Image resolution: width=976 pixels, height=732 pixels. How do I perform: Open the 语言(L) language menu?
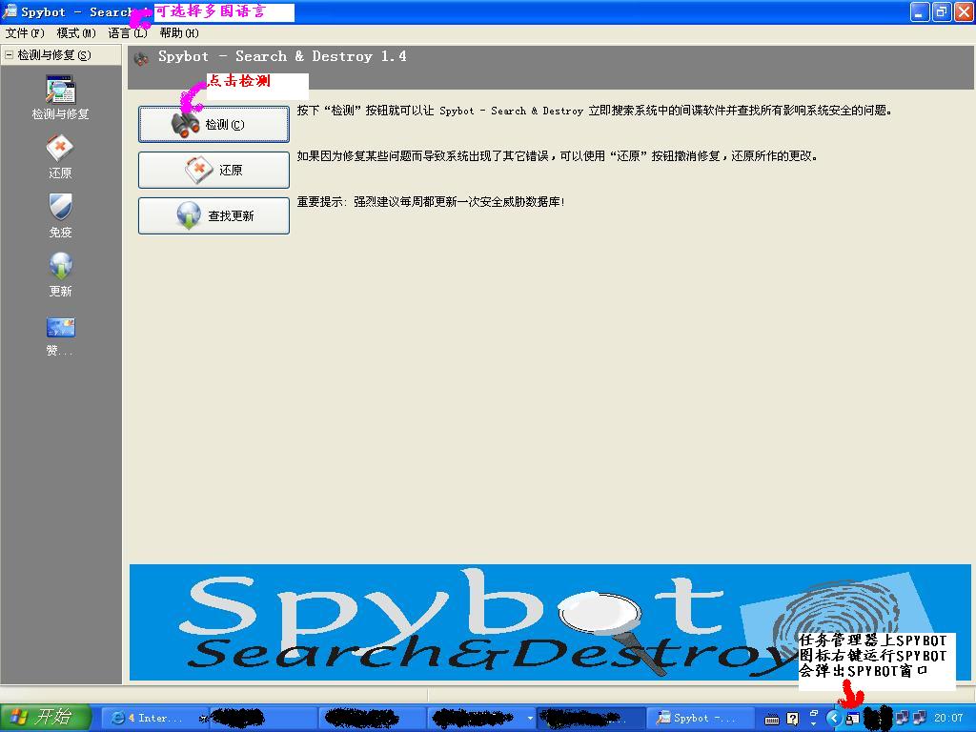127,33
